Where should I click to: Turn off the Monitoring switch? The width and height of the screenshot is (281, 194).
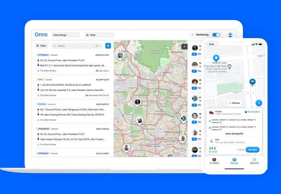(x=216, y=35)
